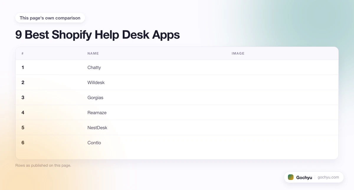354x190 pixels.
Task: Click rank number 1 beside Chatty
Action: click(x=23, y=68)
